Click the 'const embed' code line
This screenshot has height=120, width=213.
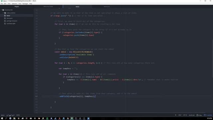74,52
